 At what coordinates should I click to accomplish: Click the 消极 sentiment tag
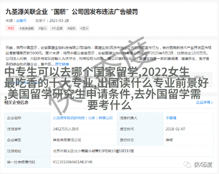(x=11, y=28)
